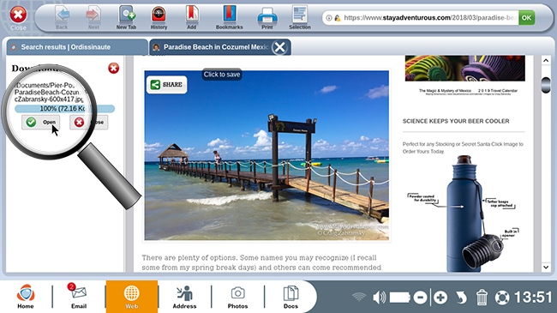The image size is (557, 313).
Task: Click the zoom-out minus icon
Action: pyautogui.click(x=420, y=298)
